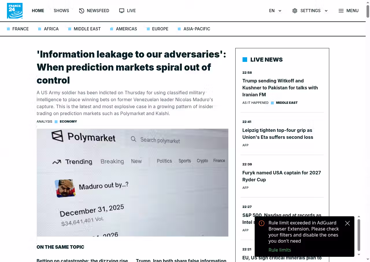370x262 pixels.
Task: Click the AdGuard warning alert icon
Action: 262,223
